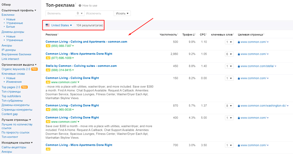Click the New badge beside Top pages 2.0

pyautogui.click(x=25, y=87)
